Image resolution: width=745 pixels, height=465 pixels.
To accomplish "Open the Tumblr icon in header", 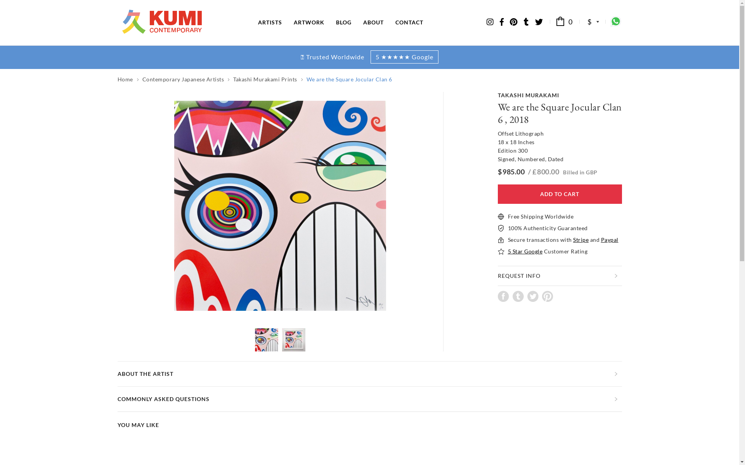I will point(526,22).
